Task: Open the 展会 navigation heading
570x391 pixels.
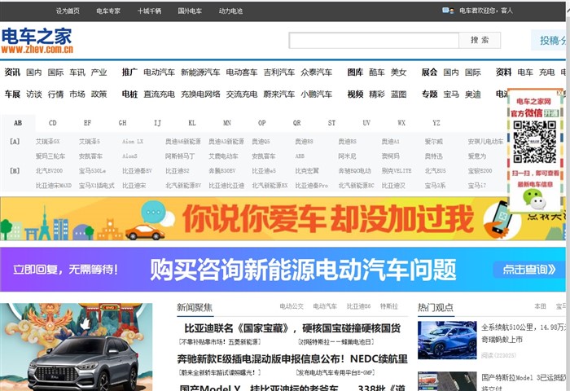Action: coord(429,72)
